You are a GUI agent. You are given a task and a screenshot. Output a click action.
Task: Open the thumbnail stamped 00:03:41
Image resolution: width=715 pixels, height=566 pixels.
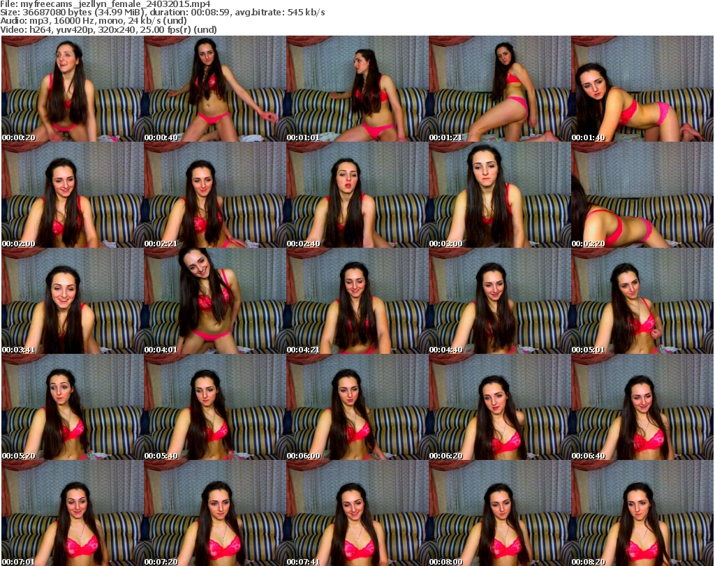tap(73, 301)
